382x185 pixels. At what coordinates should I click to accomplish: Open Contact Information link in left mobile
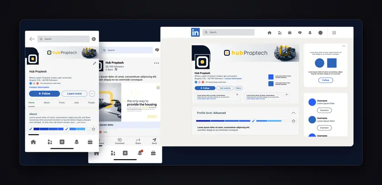[39, 87]
